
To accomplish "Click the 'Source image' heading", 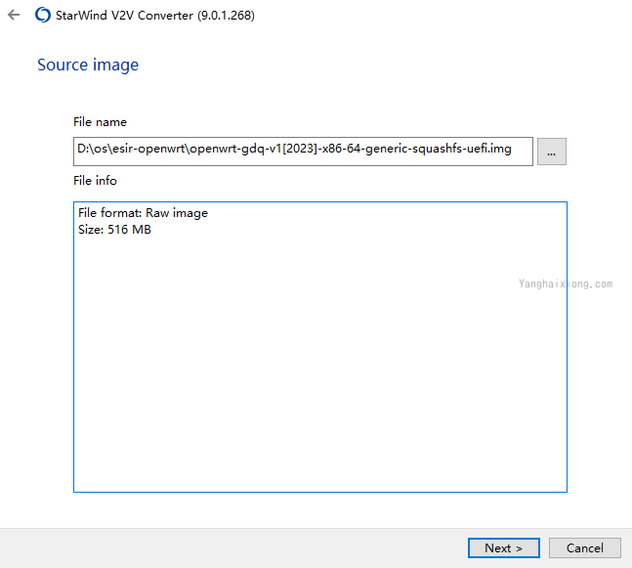I will (88, 65).
